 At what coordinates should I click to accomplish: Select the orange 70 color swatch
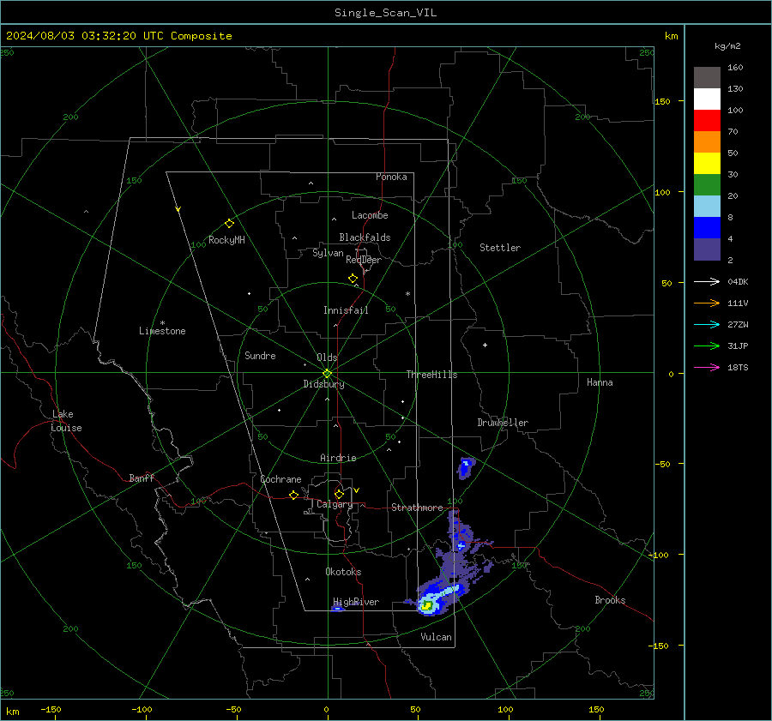pos(707,141)
